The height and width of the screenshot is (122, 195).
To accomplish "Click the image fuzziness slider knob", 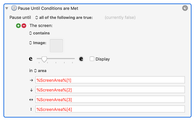I will tap(44, 59).
